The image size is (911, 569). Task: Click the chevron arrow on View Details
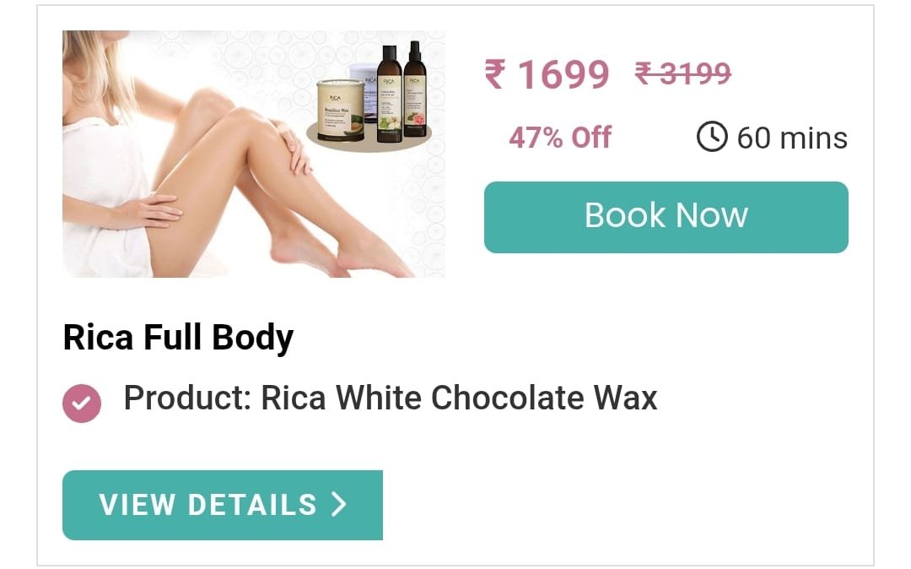(x=339, y=504)
